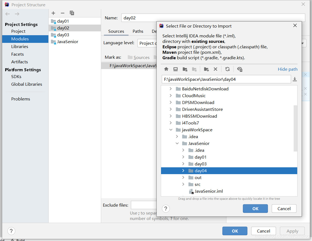The image size is (312, 241).
Task: Click the Forward navigation arrow
Action: coord(17,14)
